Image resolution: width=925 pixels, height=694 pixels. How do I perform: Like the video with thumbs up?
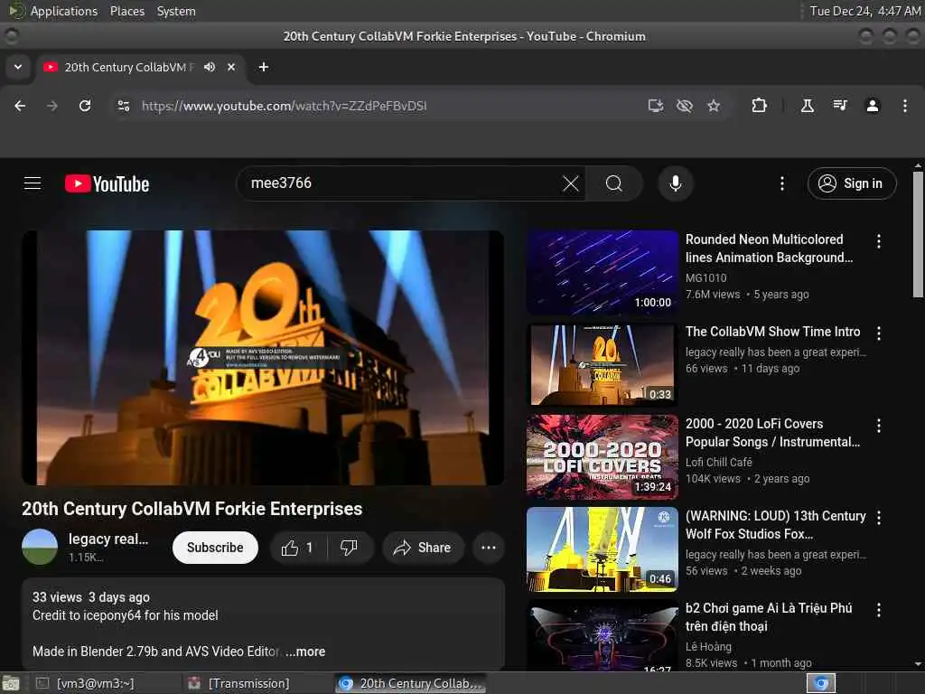point(298,548)
